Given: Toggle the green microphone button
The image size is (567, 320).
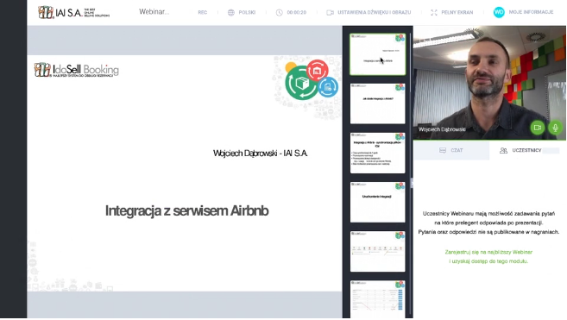Looking at the screenshot, I should (555, 128).
